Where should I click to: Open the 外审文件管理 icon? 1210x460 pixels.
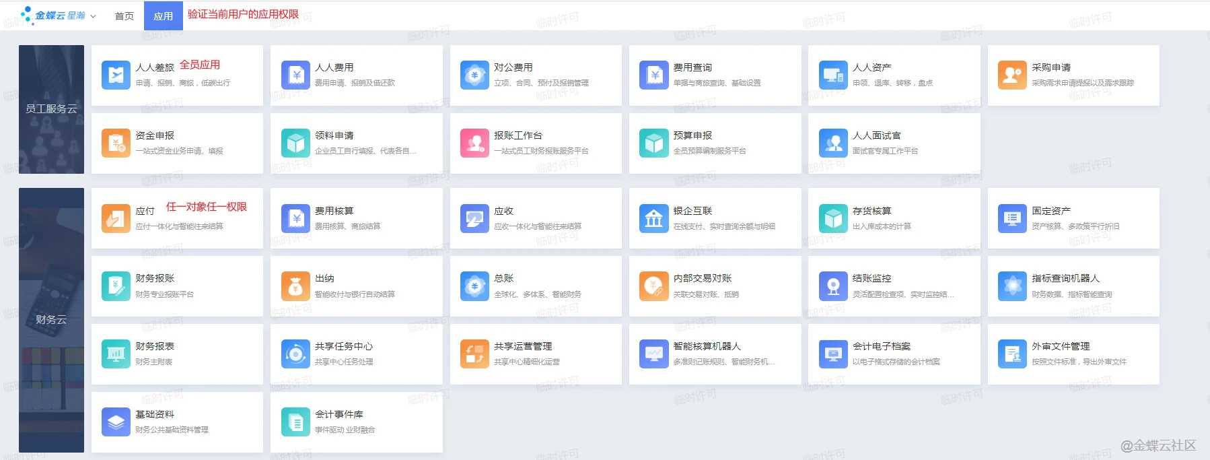click(x=1012, y=354)
